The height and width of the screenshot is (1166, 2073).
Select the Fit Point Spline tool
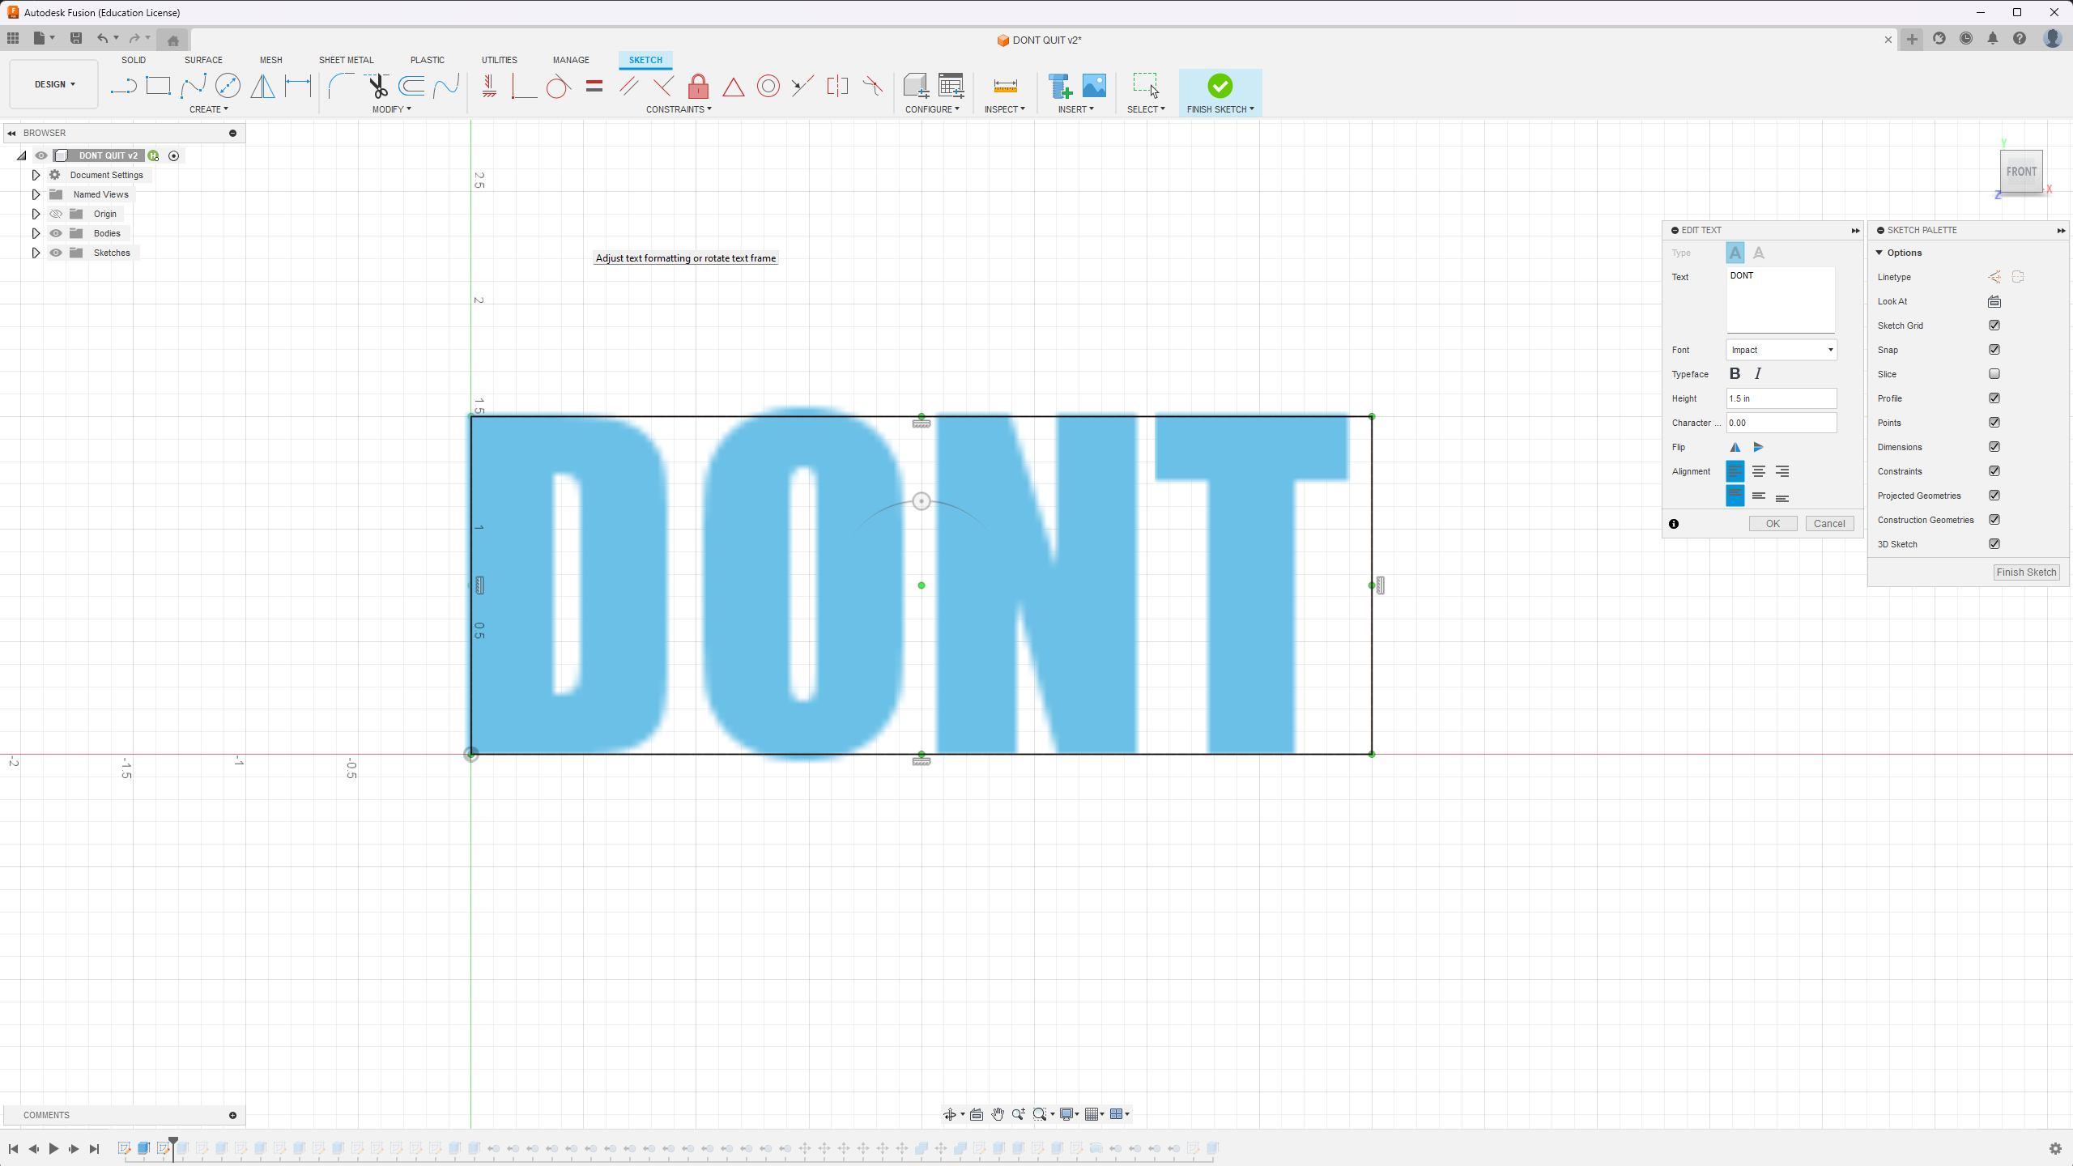(194, 86)
